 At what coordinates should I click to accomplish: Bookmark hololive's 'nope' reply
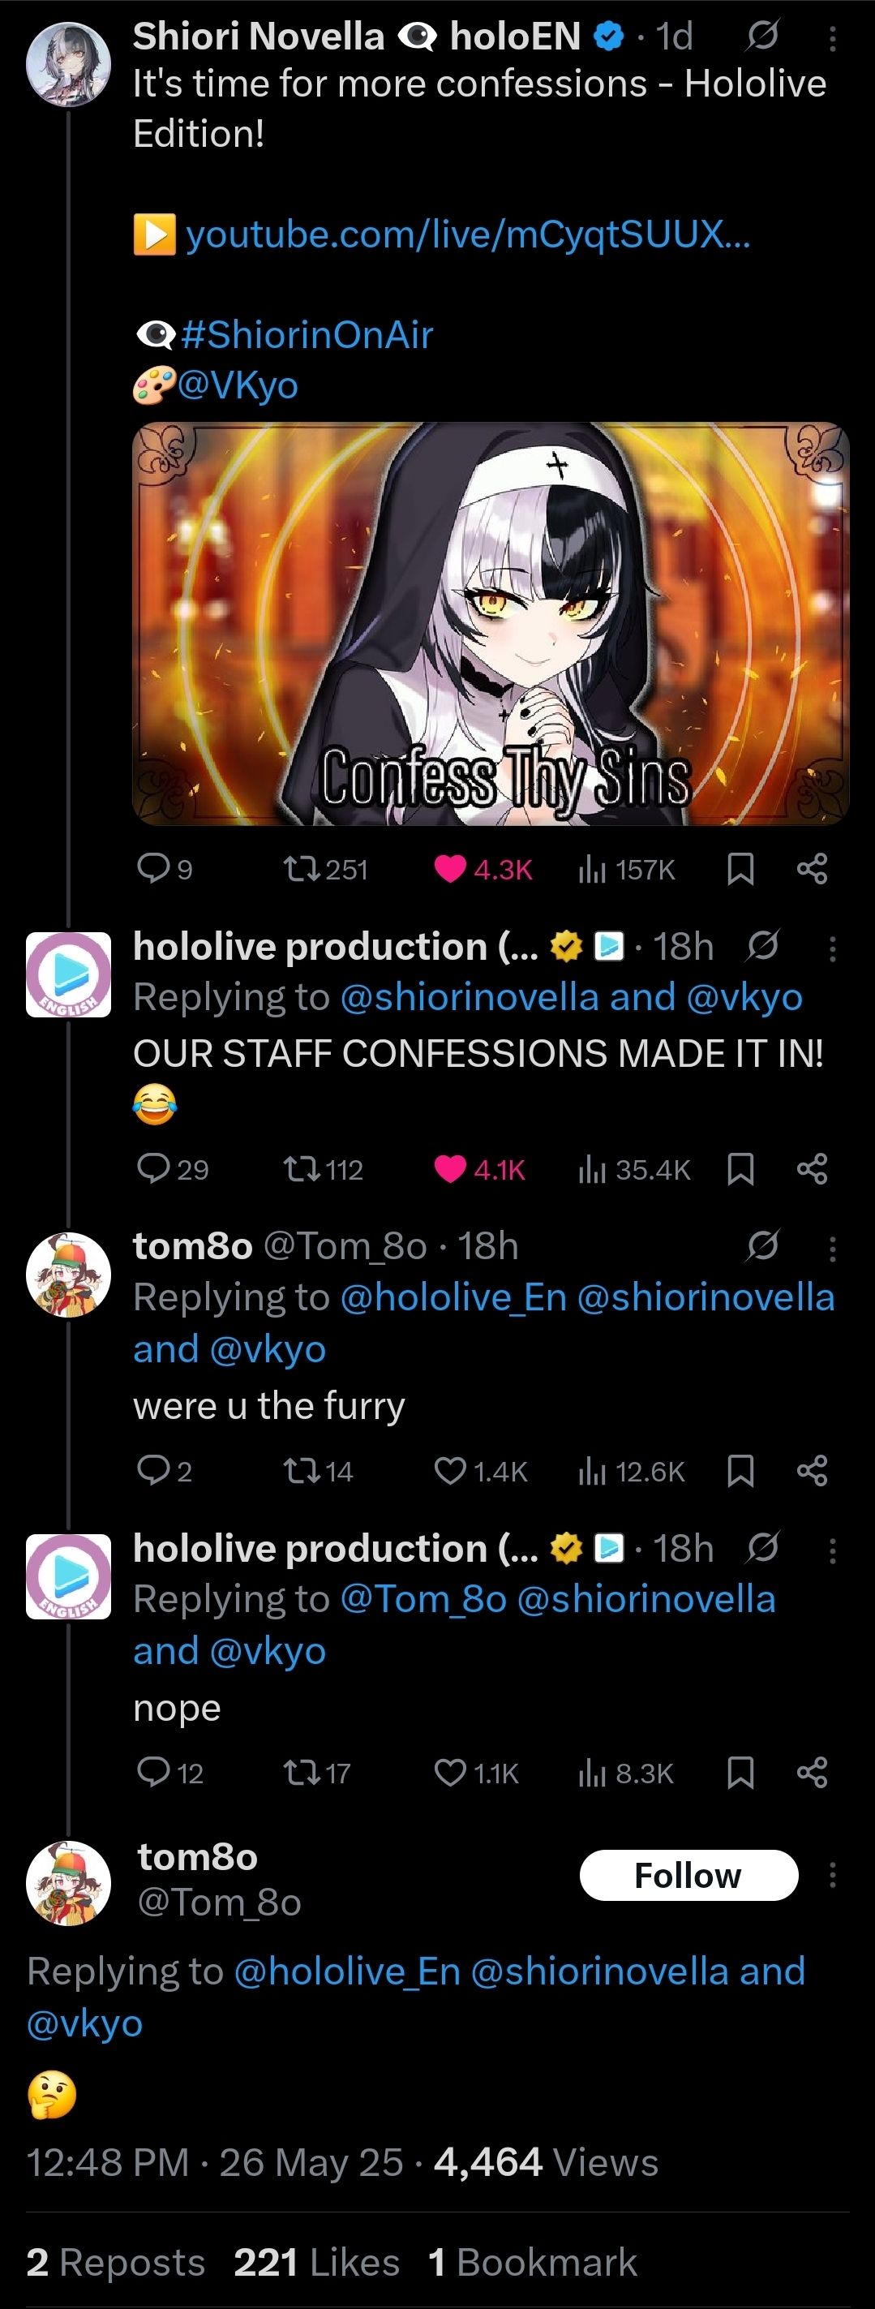point(740,1772)
